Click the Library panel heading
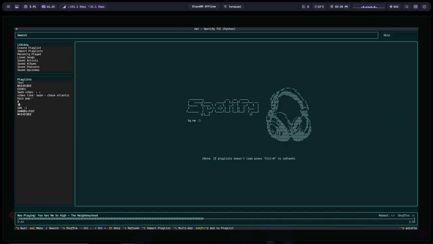433x244 pixels. pos(23,45)
